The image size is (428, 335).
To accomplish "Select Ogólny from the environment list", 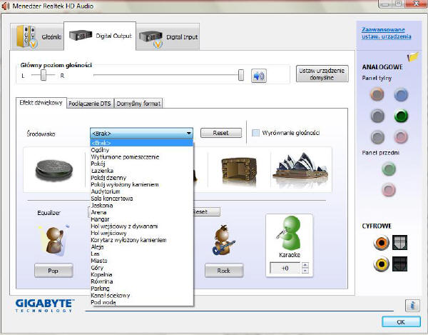I will coord(141,150).
